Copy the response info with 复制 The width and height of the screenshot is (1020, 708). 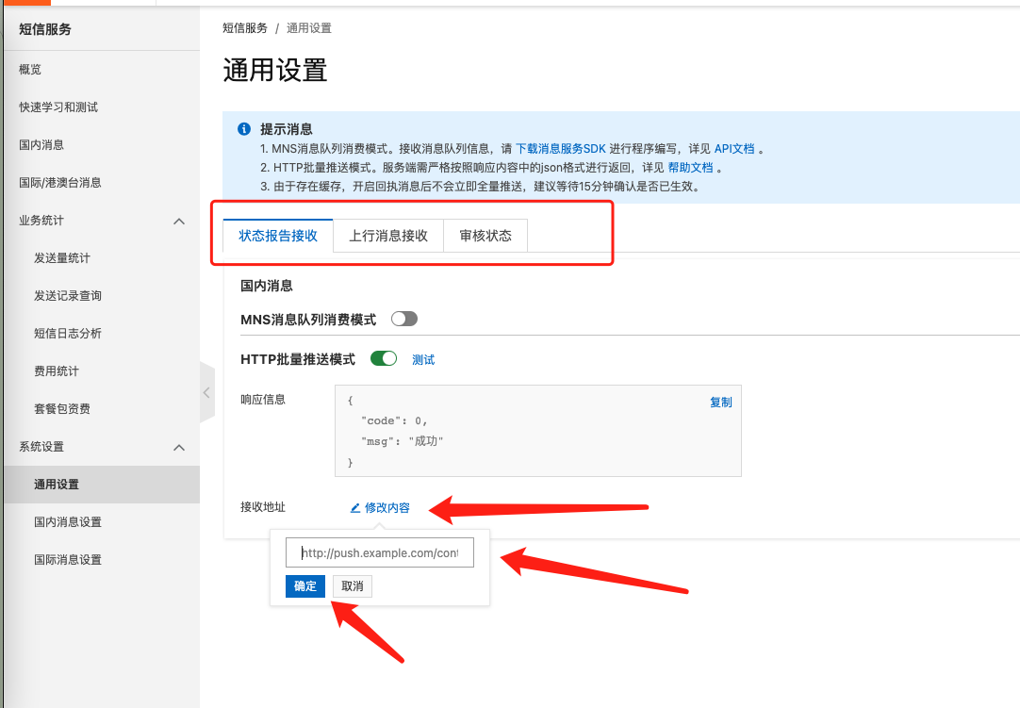pos(721,403)
